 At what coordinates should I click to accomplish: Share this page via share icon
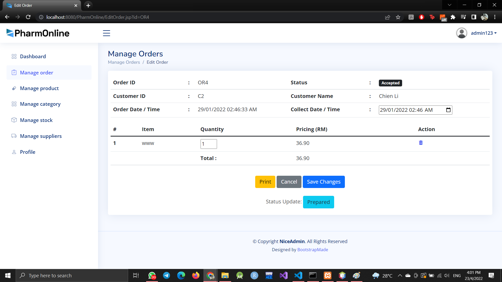[387, 17]
